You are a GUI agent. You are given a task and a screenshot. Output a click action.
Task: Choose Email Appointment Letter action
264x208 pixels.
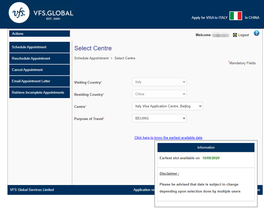[x=39, y=81]
